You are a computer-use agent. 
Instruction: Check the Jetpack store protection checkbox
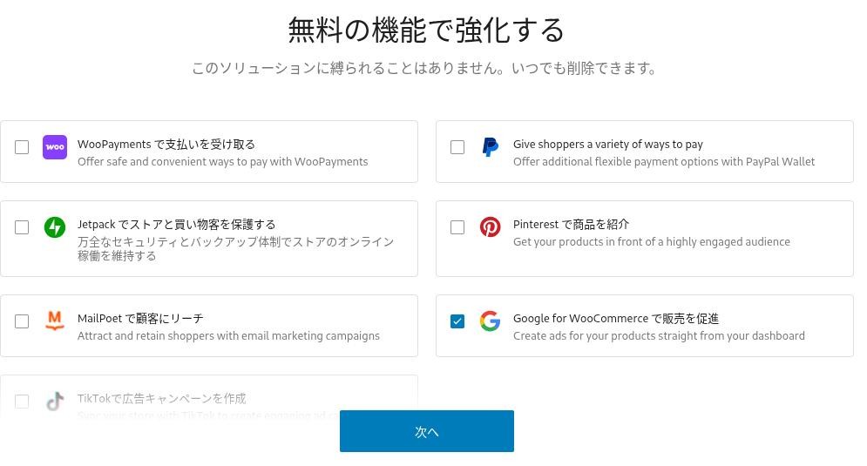[x=22, y=227]
